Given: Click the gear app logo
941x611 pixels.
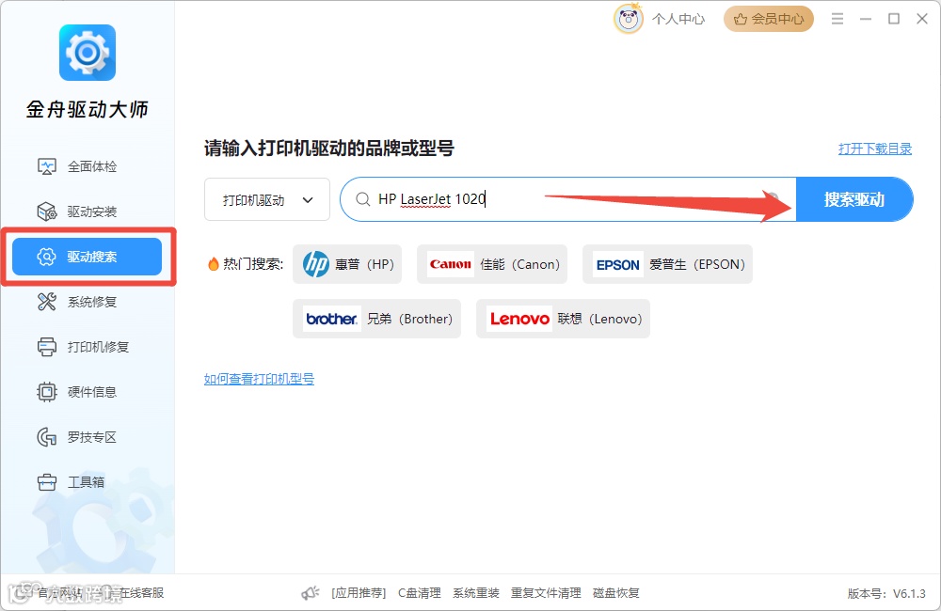Looking at the screenshot, I should [88, 53].
